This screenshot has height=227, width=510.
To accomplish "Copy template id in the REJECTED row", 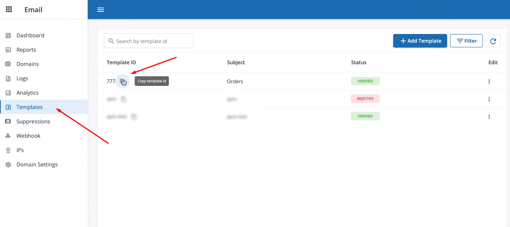I will click(124, 99).
